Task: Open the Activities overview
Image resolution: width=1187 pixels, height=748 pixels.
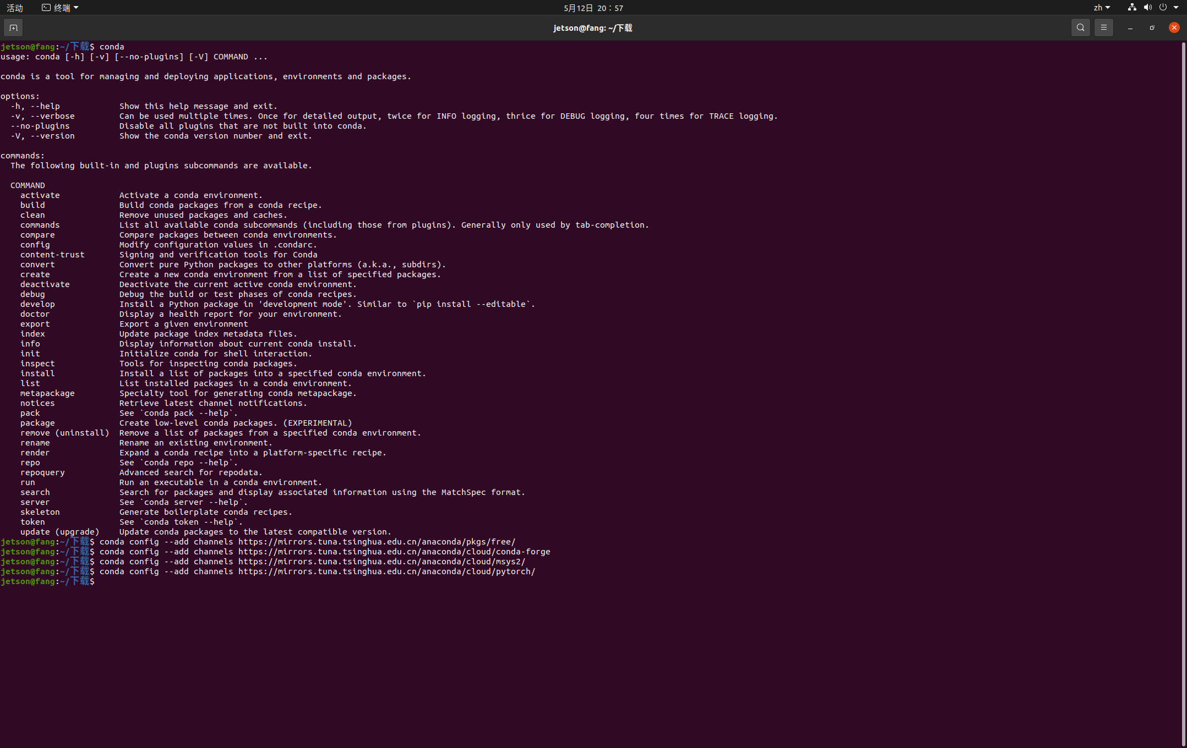Action: (x=15, y=8)
